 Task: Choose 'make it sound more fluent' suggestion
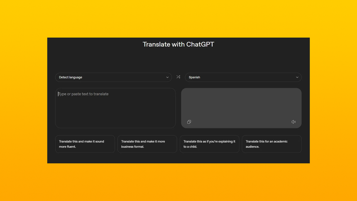(x=85, y=144)
